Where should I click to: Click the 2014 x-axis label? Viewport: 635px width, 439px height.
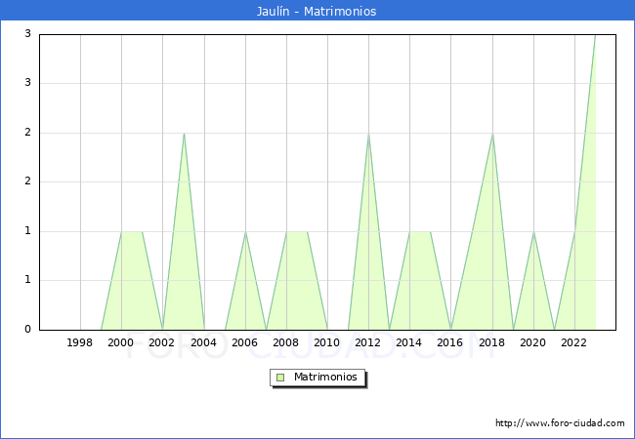409,342
